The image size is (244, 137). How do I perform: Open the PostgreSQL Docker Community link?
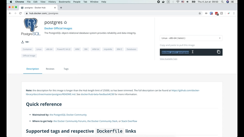[68, 115]
